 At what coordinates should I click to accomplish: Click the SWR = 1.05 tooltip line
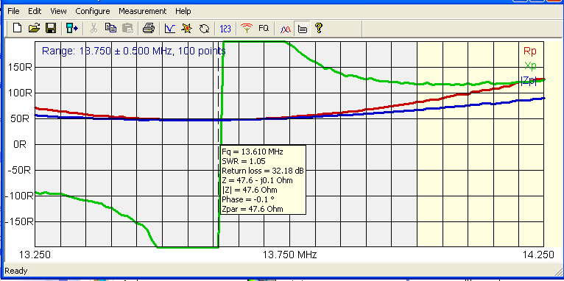pos(244,161)
